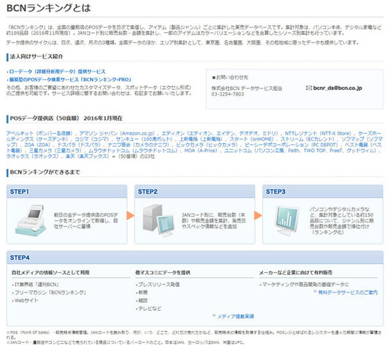Screen dimensions: 390x351
Task: Open the NTTレゾナント (NTT-X Store) link
Action: coord(318,133)
